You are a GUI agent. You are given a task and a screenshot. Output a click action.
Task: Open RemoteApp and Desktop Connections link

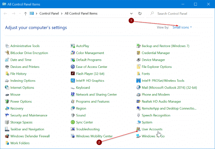pos(169,108)
